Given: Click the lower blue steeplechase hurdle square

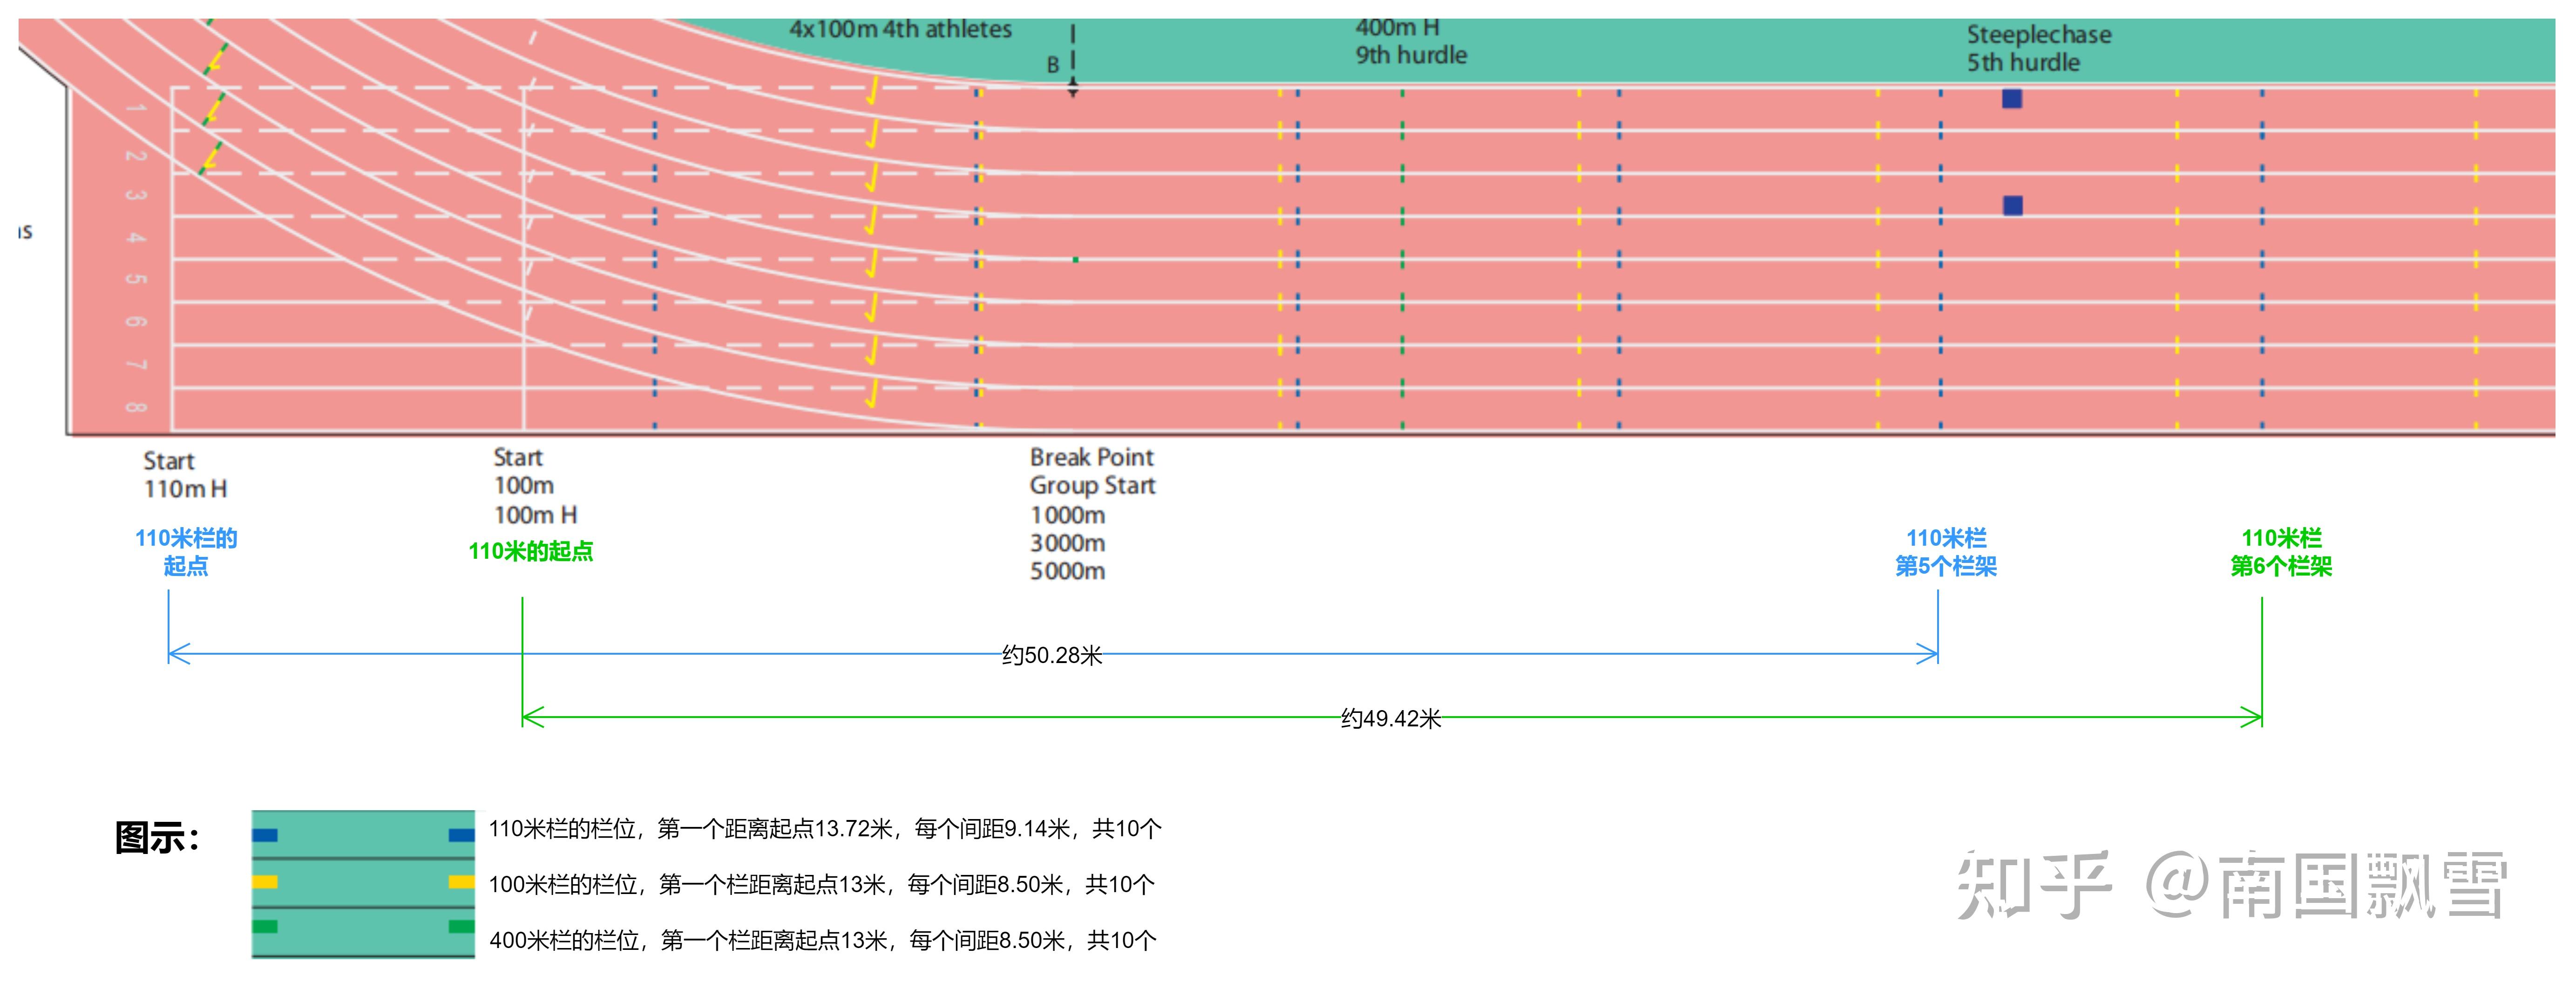Looking at the screenshot, I should tap(2013, 205).
